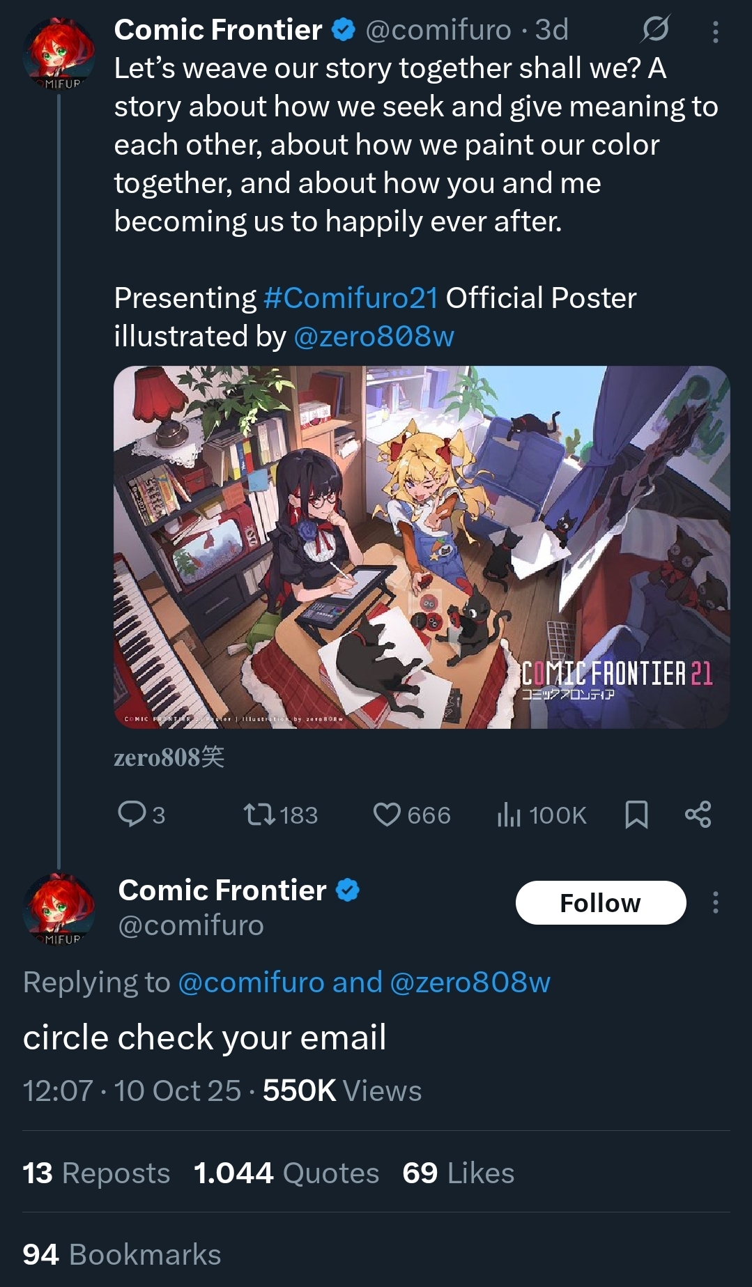The width and height of the screenshot is (752, 1287).
Task: View the 13 Reposts list
Action: pos(96,1173)
